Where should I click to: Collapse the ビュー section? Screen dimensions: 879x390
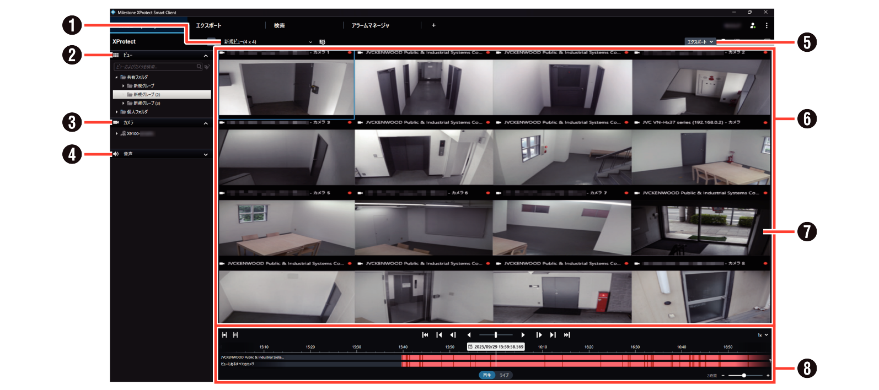click(x=206, y=56)
